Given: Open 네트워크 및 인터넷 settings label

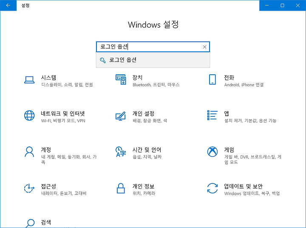Looking at the screenshot, I should (62, 114).
